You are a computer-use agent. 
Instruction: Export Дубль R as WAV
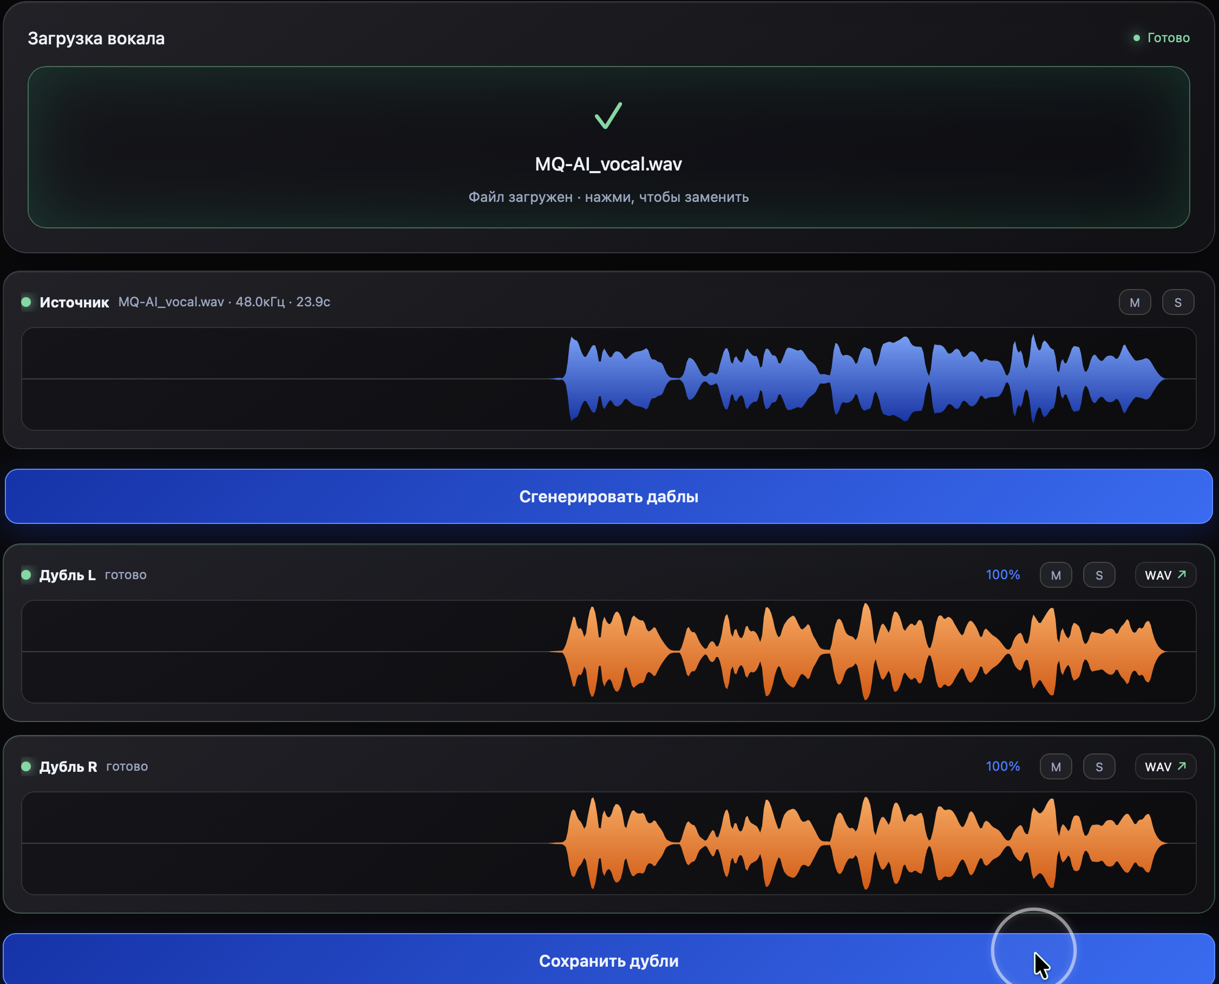pos(1166,766)
